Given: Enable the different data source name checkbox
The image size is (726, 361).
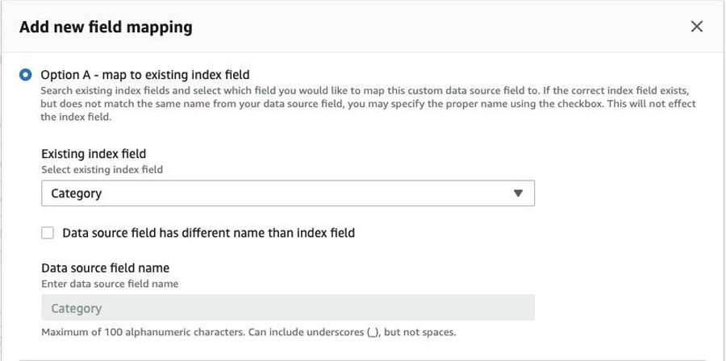Looking at the screenshot, I should tap(48, 233).
